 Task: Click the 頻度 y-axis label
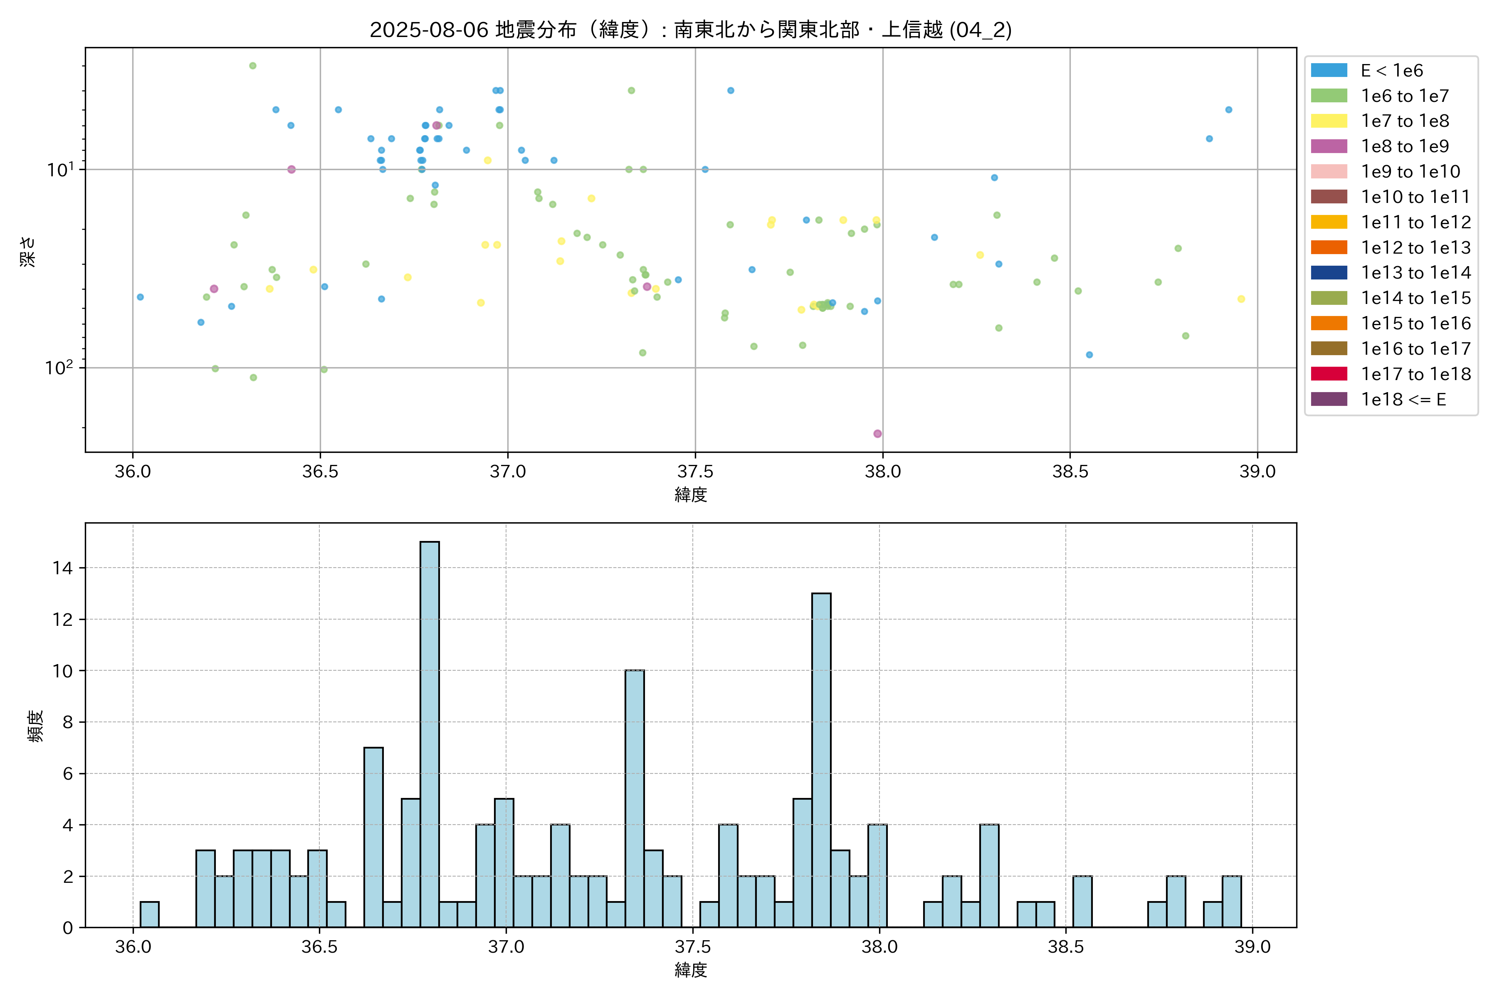click(x=35, y=726)
